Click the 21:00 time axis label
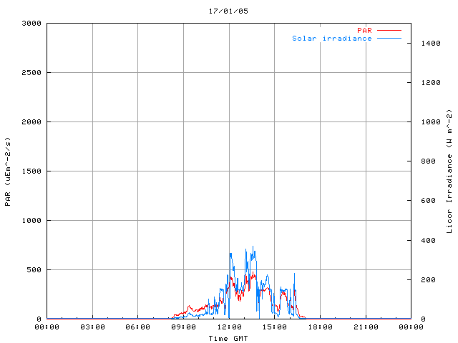The height and width of the screenshot is (343, 458). point(366,327)
